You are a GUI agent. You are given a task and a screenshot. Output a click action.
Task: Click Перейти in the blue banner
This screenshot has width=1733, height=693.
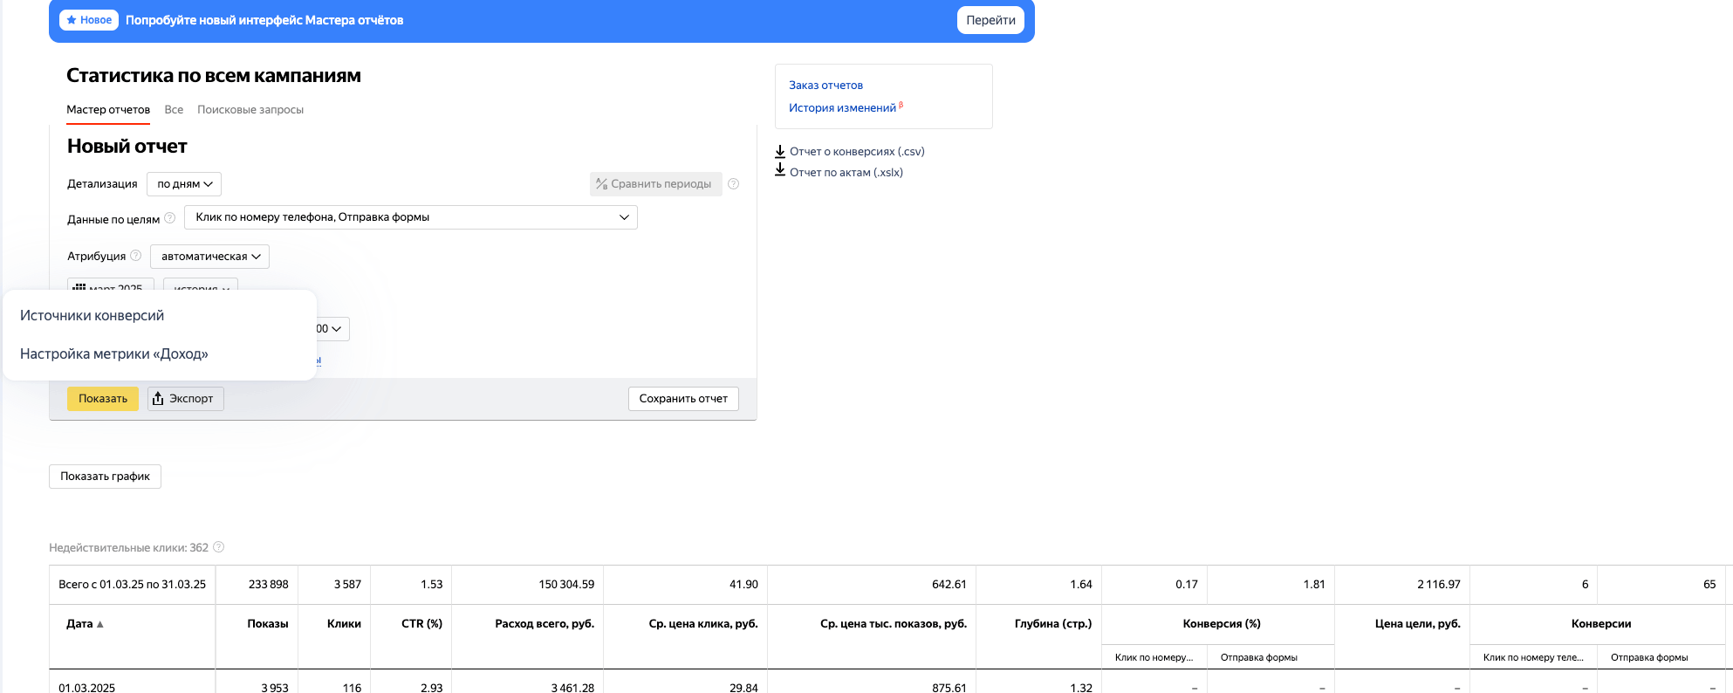pyautogui.click(x=990, y=20)
